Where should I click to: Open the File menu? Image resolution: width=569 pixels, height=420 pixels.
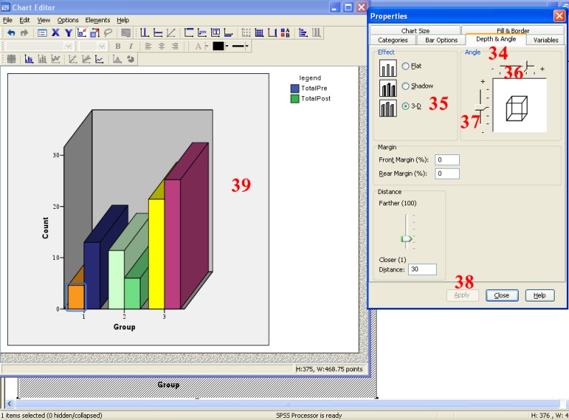click(x=7, y=20)
